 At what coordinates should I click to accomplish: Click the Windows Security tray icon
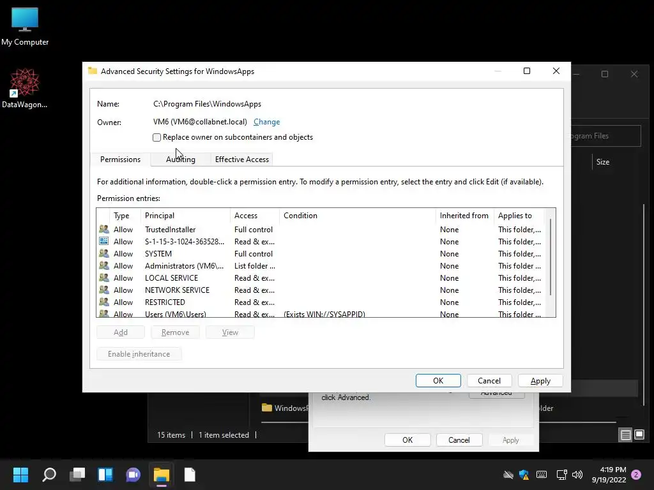(x=524, y=475)
